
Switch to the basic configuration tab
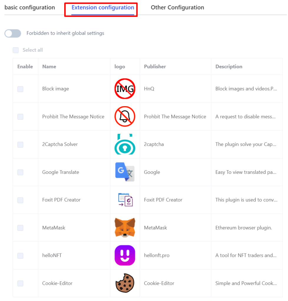coord(30,7)
